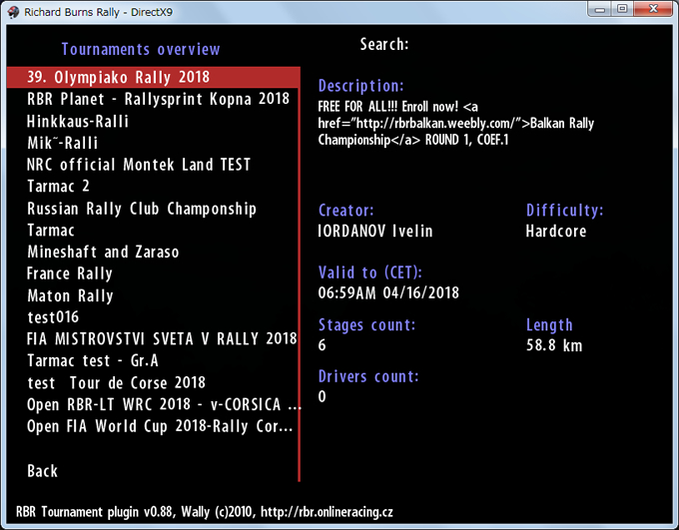The height and width of the screenshot is (530, 679).
Task: Click valid-to date 06:59AM 04/16/2018
Action: point(388,293)
